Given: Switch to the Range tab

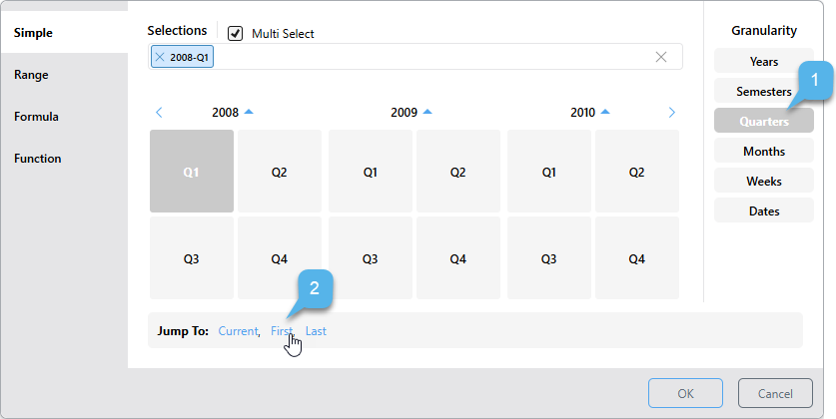Looking at the screenshot, I should pos(31,75).
